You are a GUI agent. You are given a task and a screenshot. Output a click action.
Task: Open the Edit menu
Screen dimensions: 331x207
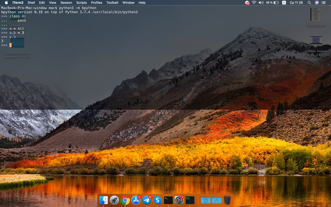click(42, 3)
